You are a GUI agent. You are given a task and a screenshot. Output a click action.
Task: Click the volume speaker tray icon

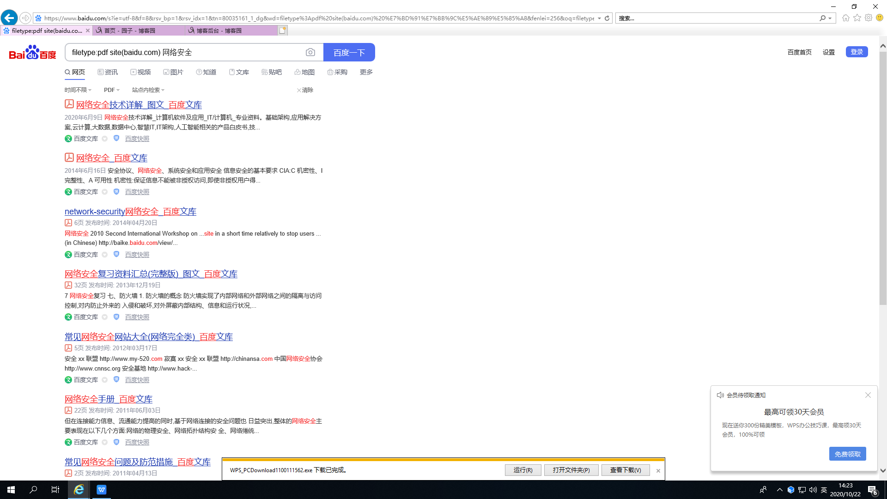pyautogui.click(x=813, y=490)
